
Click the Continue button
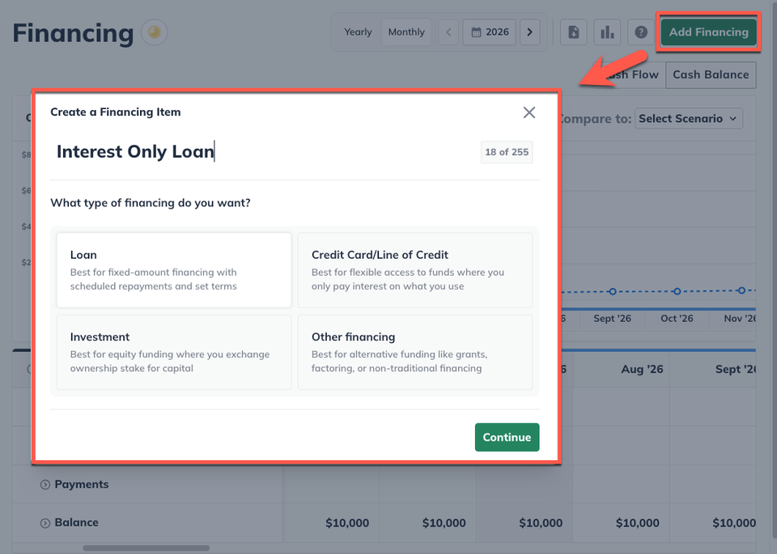tap(507, 438)
